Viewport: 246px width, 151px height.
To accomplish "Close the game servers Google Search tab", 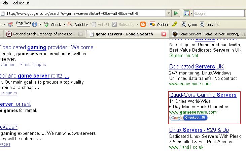I will pos(164,34).
